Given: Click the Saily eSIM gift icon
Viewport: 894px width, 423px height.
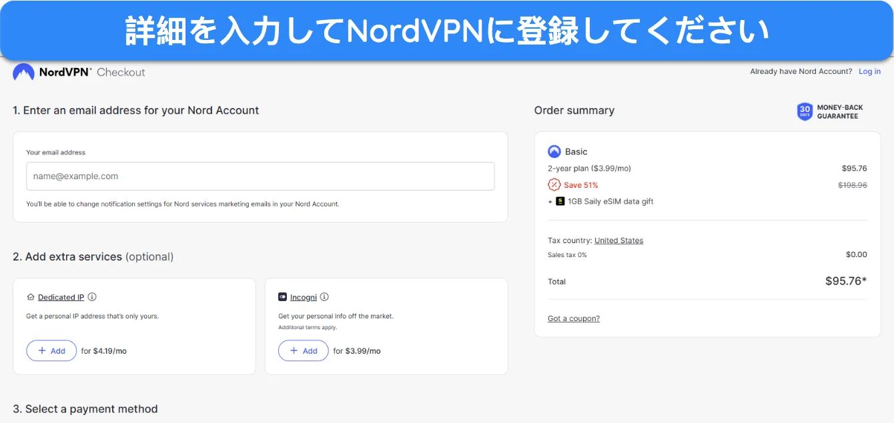Looking at the screenshot, I should tap(560, 201).
